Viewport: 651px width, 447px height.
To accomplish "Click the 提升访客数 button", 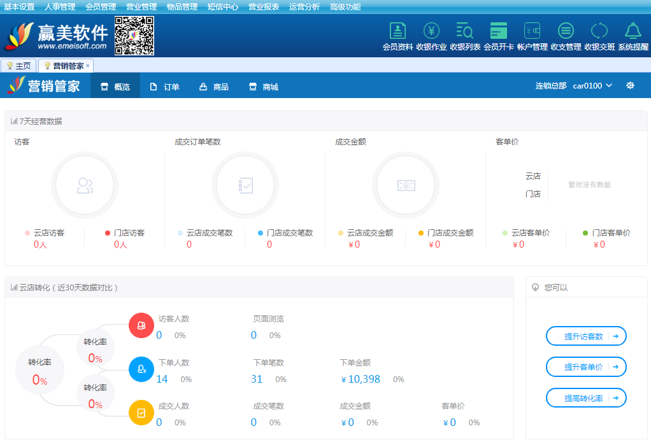I will (586, 336).
